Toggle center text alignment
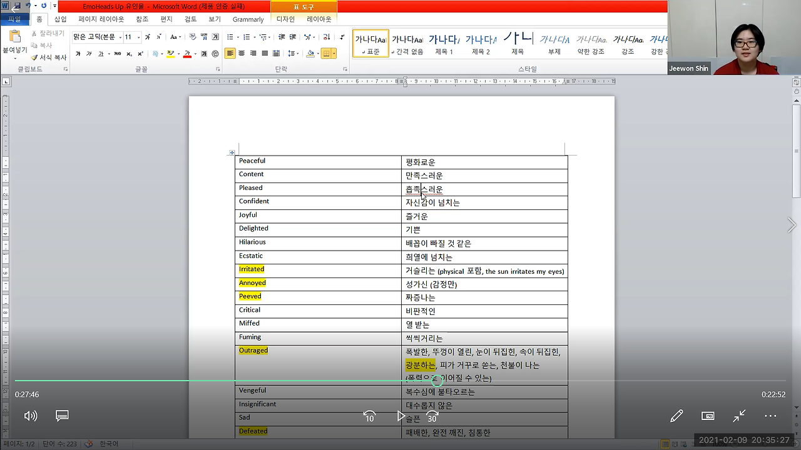The image size is (801, 450). pos(242,54)
